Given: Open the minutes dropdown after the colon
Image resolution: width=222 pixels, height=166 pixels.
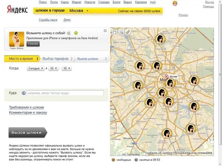Looking at the screenshot, I should (x=67, y=69).
